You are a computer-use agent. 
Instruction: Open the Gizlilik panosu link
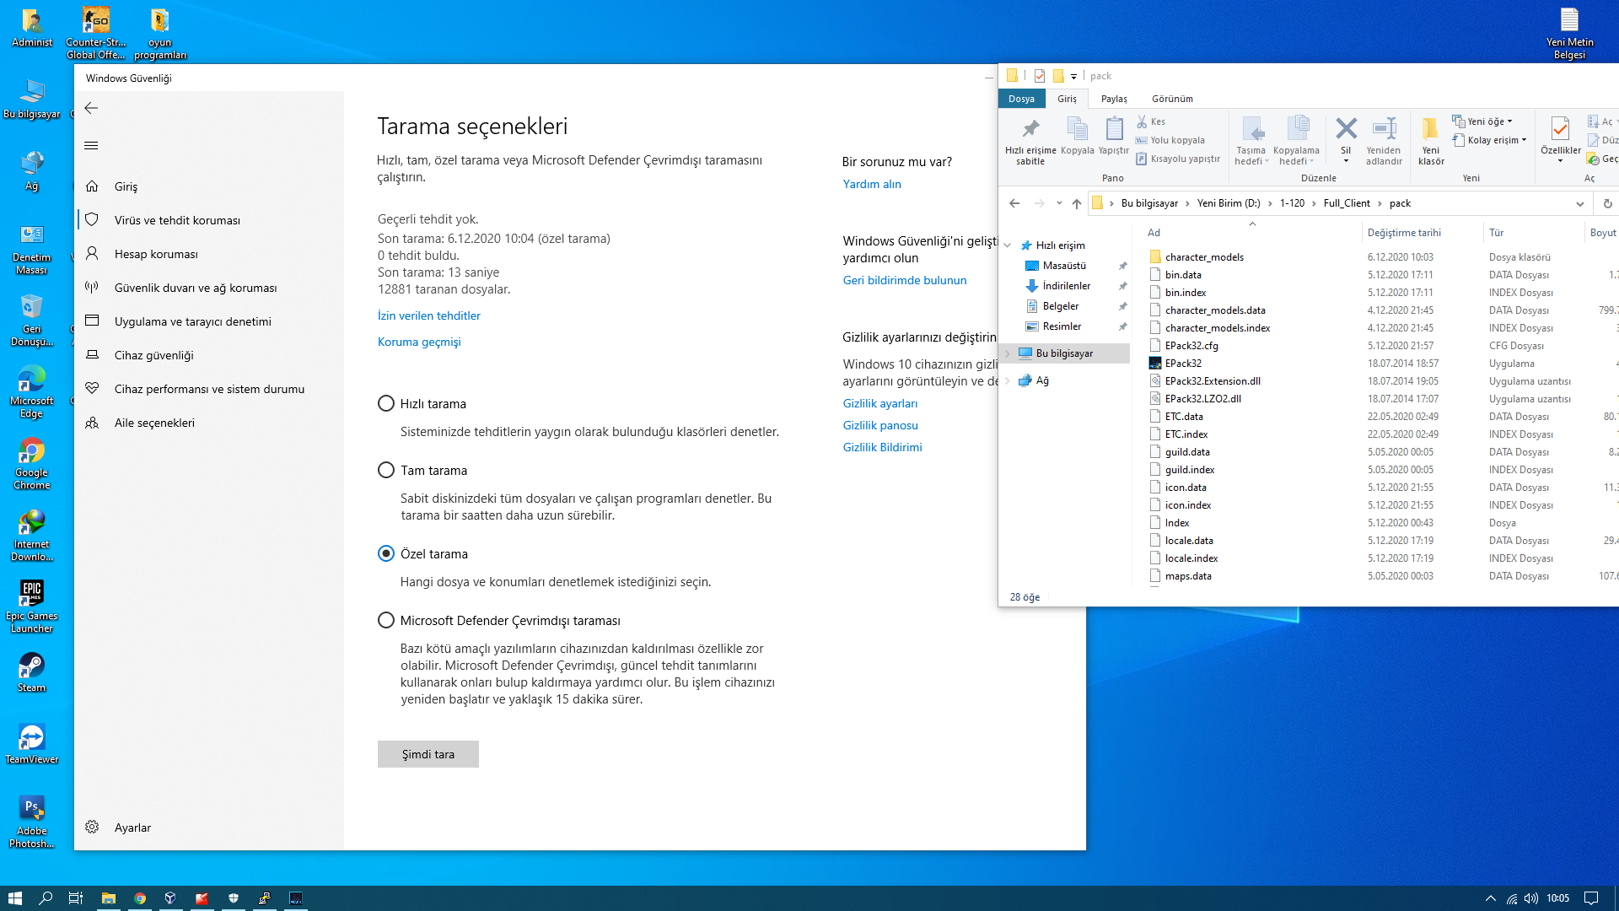880,425
